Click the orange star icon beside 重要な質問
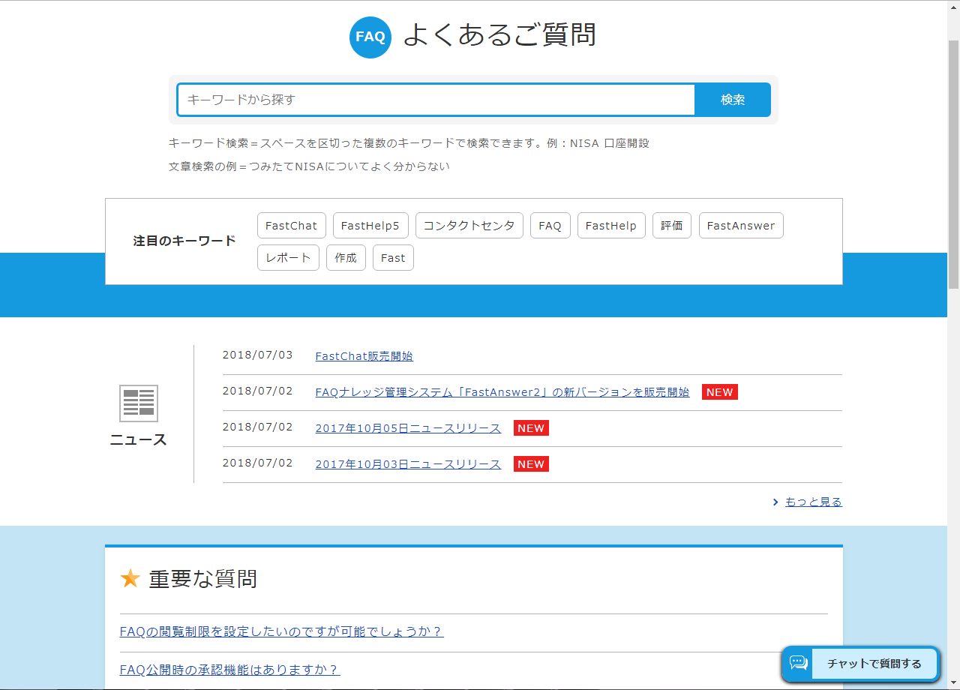The width and height of the screenshot is (960, 690). [130, 579]
